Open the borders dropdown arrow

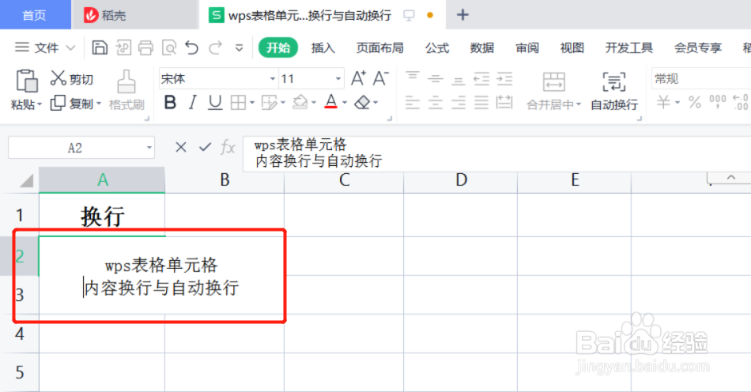[252, 103]
